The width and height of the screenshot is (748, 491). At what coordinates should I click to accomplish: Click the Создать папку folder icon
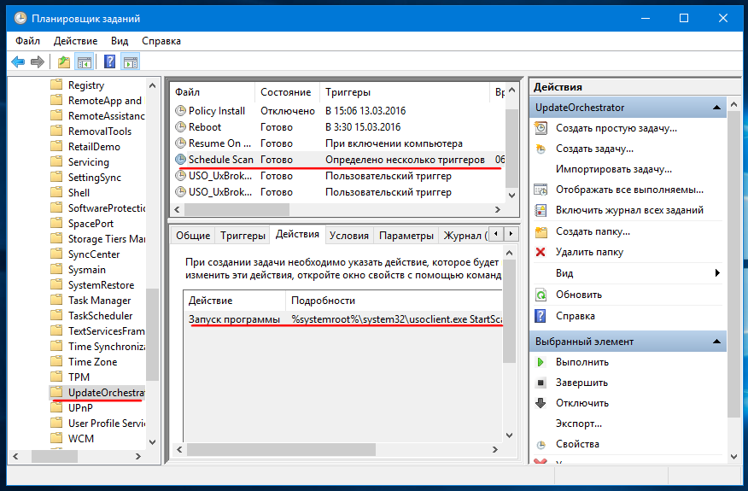pyautogui.click(x=541, y=231)
